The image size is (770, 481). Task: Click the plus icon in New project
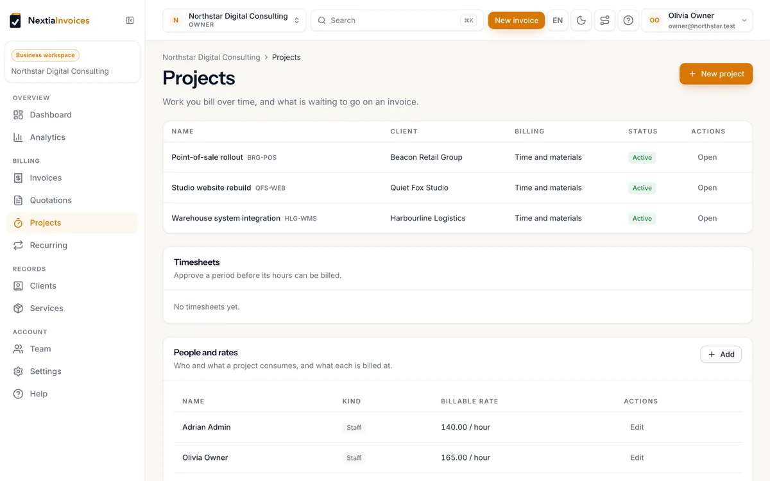coord(692,74)
